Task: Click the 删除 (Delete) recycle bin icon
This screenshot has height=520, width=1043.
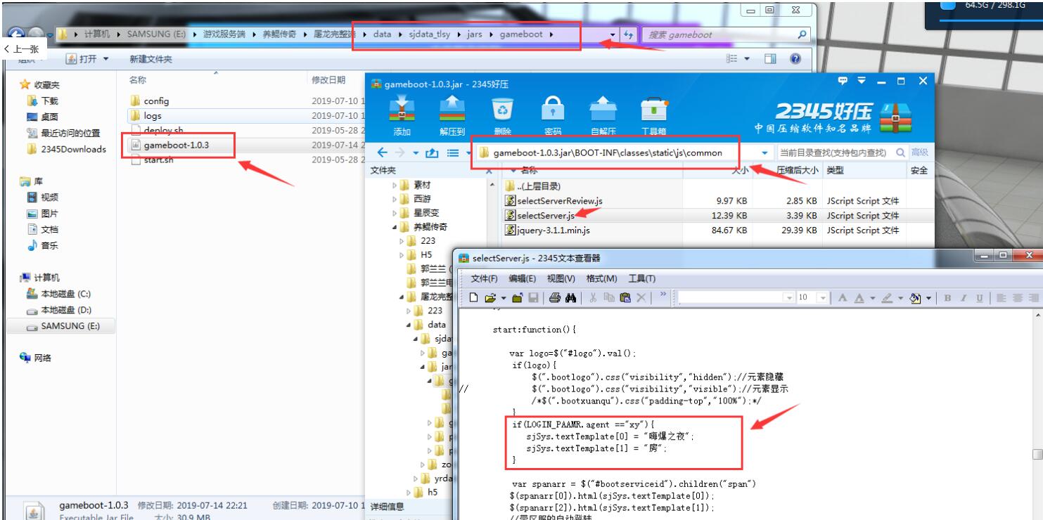Action: (502, 113)
